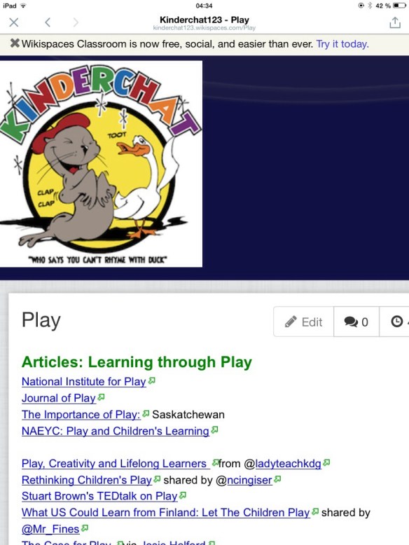Viewport: 409px width, 545px height.
Task: Open the Journal of Play link
Action: click(x=59, y=398)
